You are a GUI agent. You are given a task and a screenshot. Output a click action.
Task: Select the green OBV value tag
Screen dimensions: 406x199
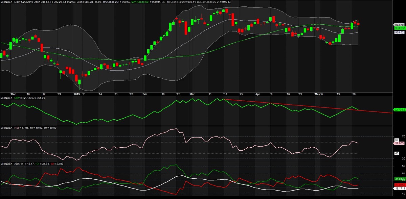click(x=399, y=109)
